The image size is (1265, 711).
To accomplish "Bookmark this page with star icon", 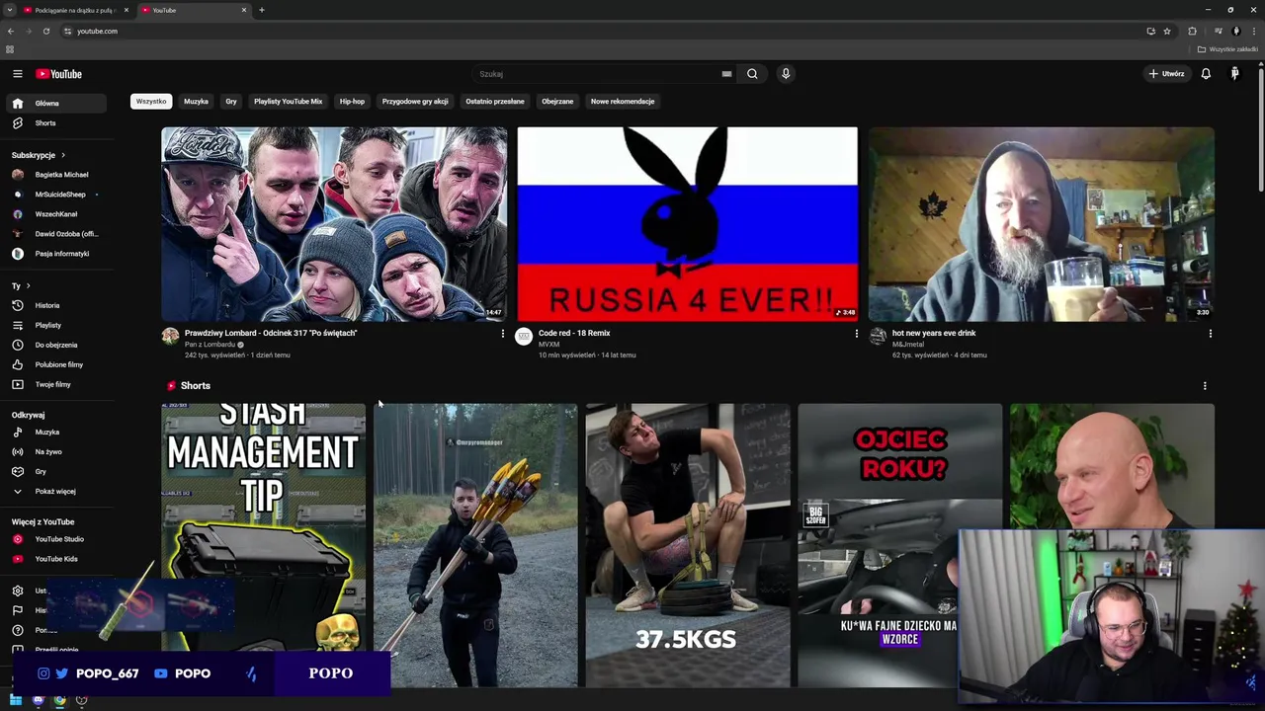I will click(x=1167, y=31).
